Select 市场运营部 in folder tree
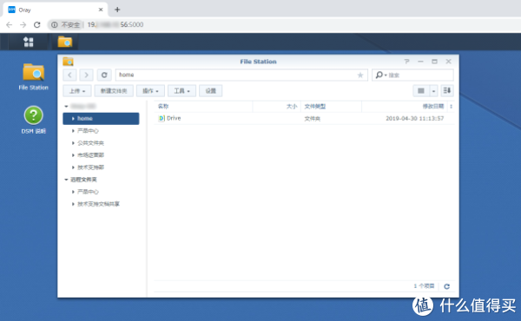 pyautogui.click(x=90, y=155)
